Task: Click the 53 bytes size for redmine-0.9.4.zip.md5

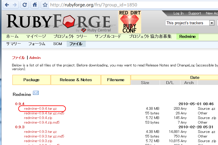Action: (x=152, y=122)
